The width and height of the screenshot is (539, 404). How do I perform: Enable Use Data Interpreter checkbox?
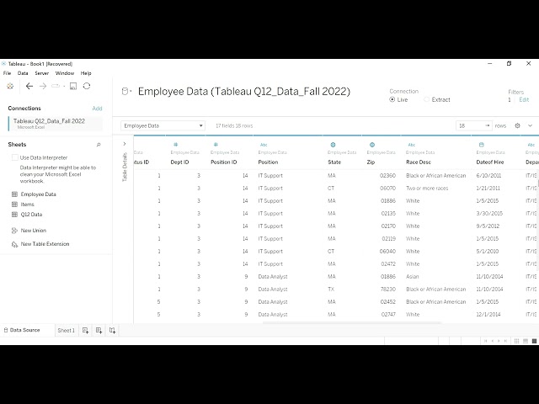[x=15, y=157]
